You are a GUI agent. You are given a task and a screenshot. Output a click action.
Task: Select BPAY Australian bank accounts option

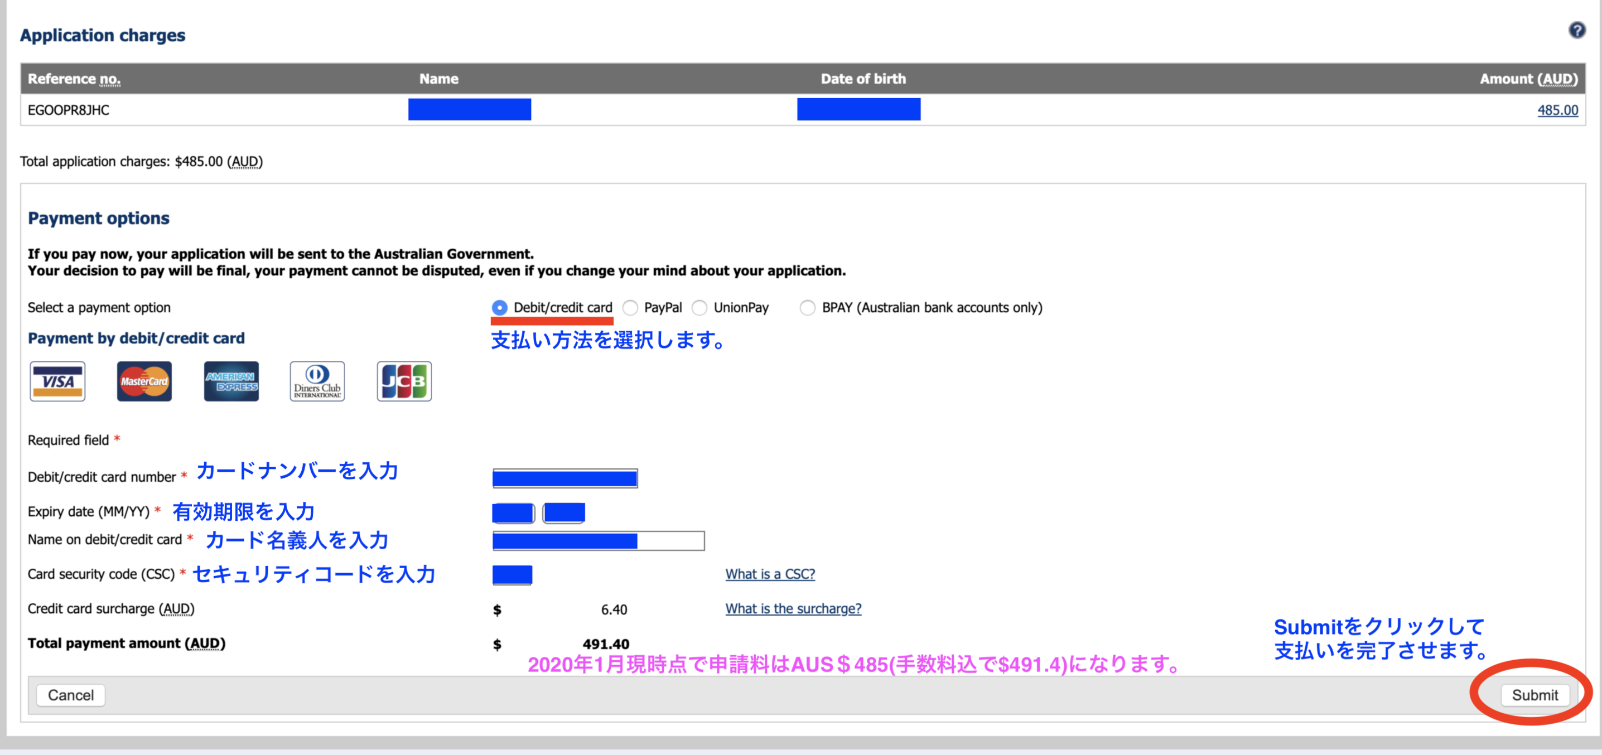point(807,308)
